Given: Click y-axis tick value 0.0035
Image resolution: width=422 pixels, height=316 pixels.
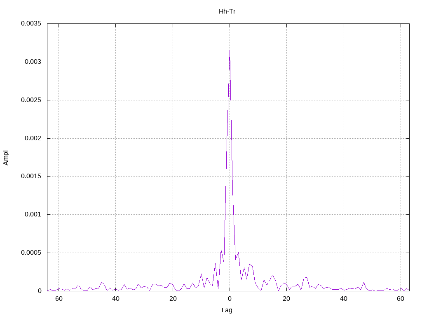Looking at the screenshot, I should [31, 23].
